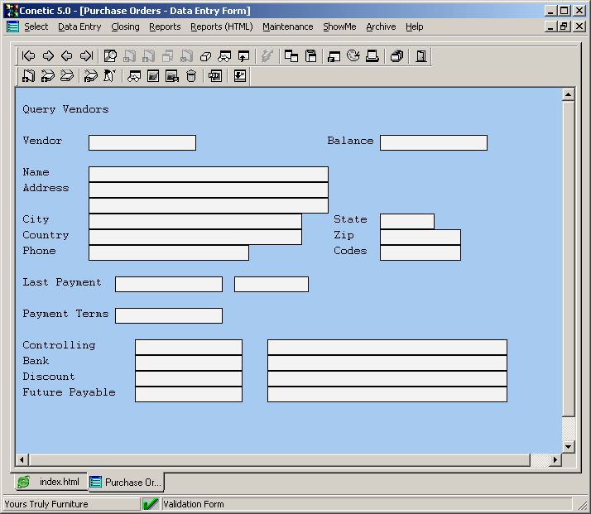This screenshot has width=591, height=514.
Task: Click into the Payment Terms field
Action: pyautogui.click(x=168, y=315)
